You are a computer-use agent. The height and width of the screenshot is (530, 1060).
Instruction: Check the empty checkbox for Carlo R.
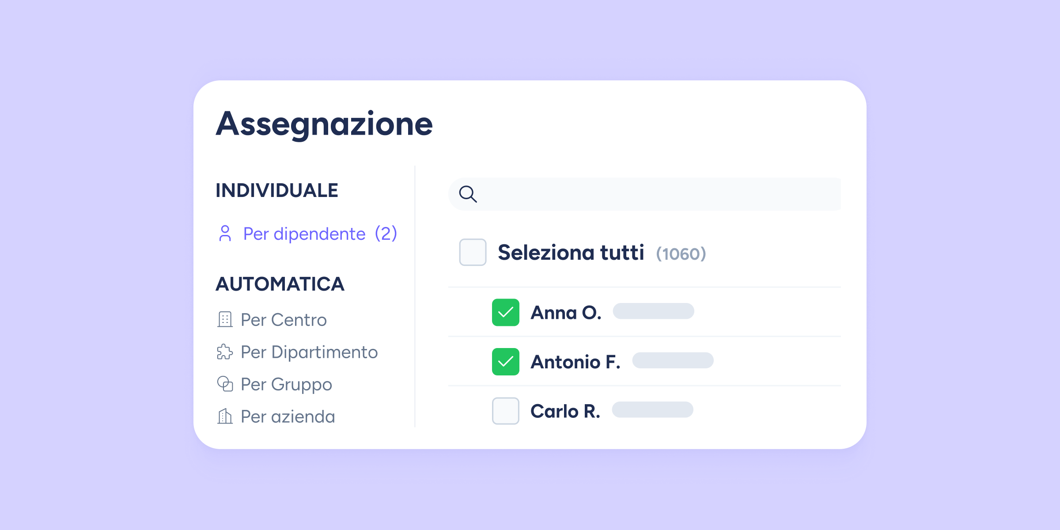pyautogui.click(x=505, y=411)
